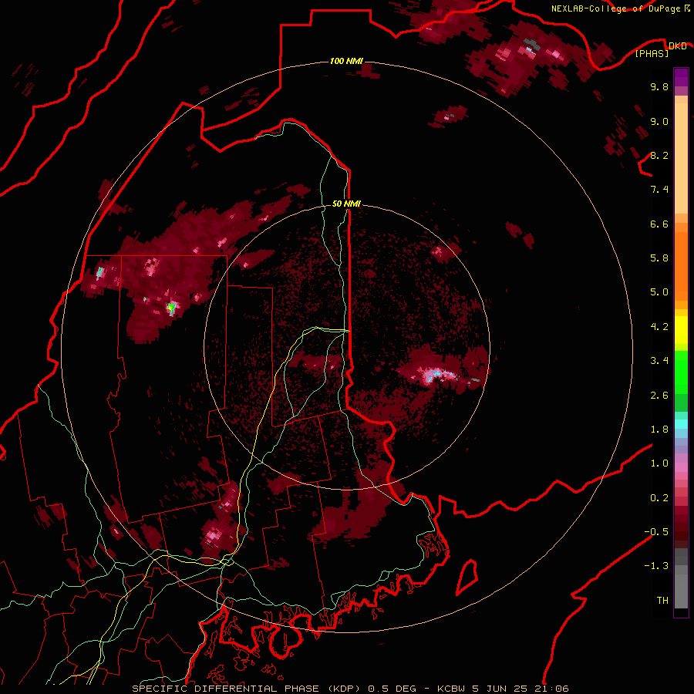This screenshot has height=694, width=694.
Task: Click the 9.0 value on the scale
Action: point(659,121)
